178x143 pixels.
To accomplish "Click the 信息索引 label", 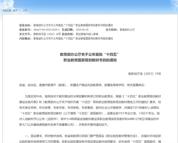I will (25, 30).
